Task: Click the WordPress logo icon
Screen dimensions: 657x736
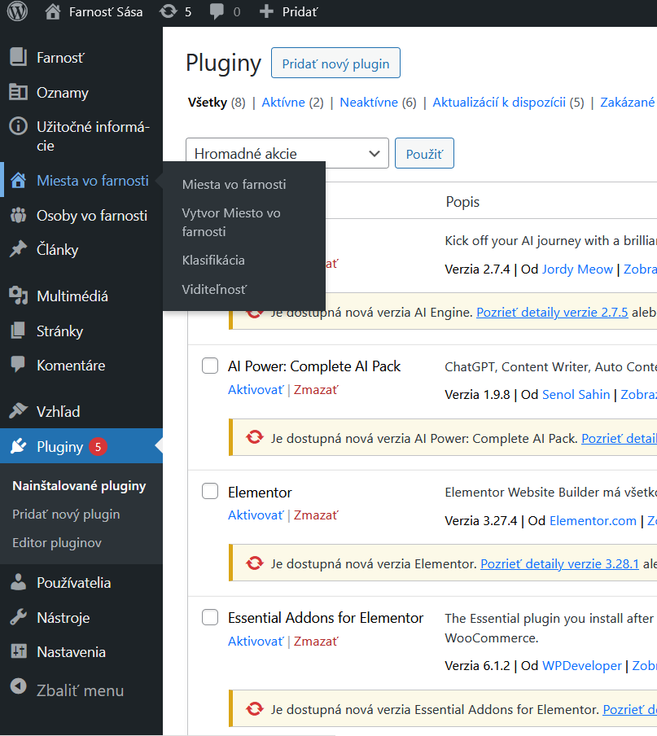Action: click(x=17, y=11)
